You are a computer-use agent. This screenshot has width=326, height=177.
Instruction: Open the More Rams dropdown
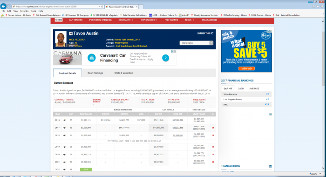tap(196, 43)
